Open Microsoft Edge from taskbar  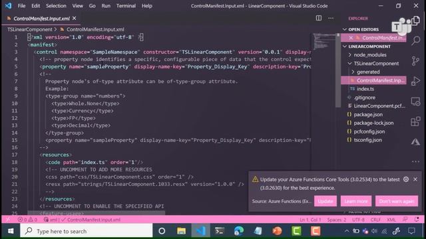239,231
